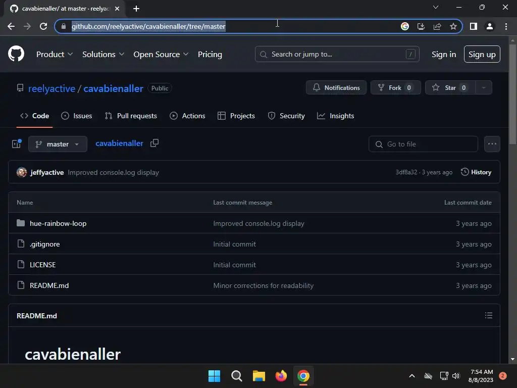
Task: Click Sign up button
Action: click(x=482, y=54)
